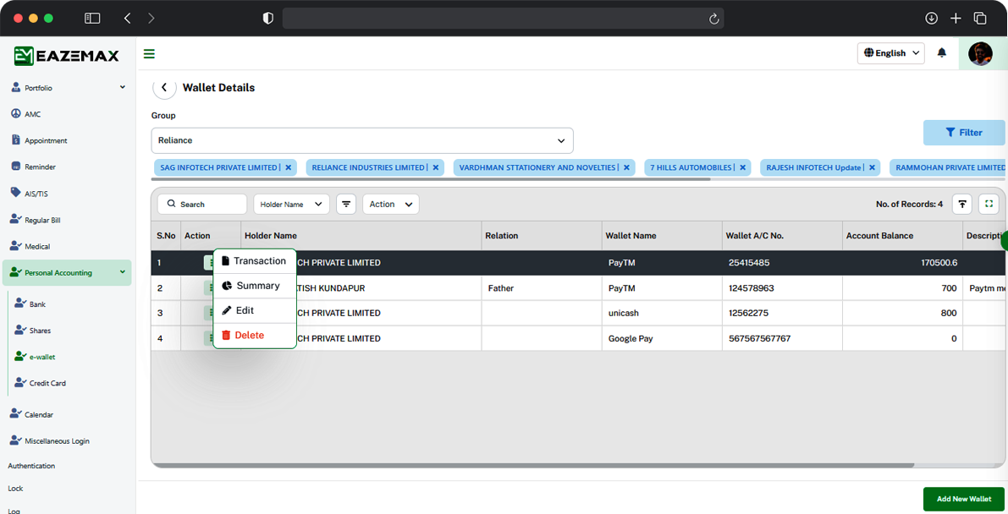Reload page with browser refresh icon
1008x514 pixels.
coord(713,19)
